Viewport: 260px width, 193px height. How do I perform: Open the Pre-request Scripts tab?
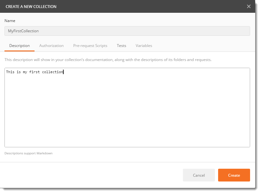tap(90, 46)
